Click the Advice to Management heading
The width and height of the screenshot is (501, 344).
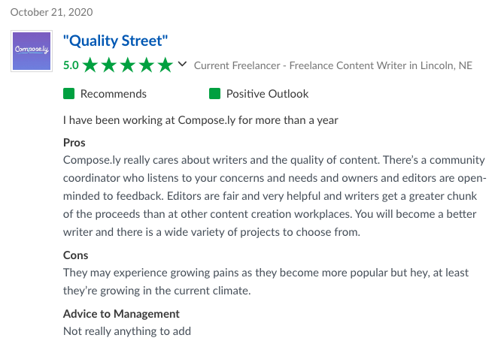point(121,314)
